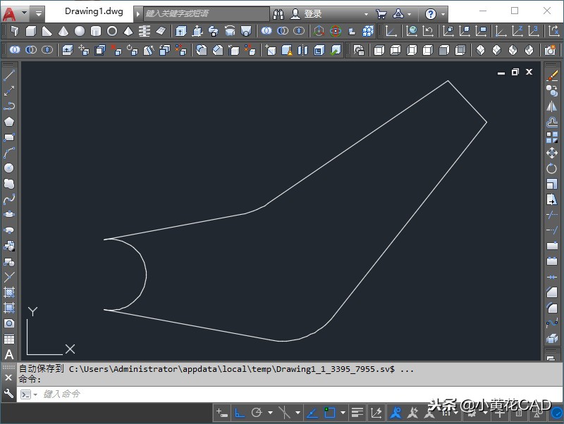Open the Autodesk App Store cart
This screenshot has width=564, height=424.
(381, 13)
